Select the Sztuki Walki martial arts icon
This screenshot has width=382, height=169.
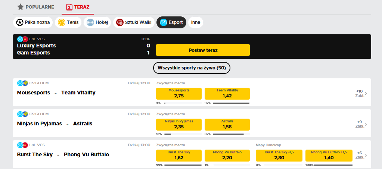coord(120,22)
